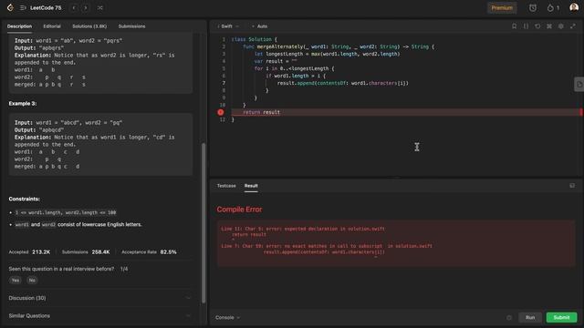
Task: Go to the next problem arrow
Action: [86, 8]
